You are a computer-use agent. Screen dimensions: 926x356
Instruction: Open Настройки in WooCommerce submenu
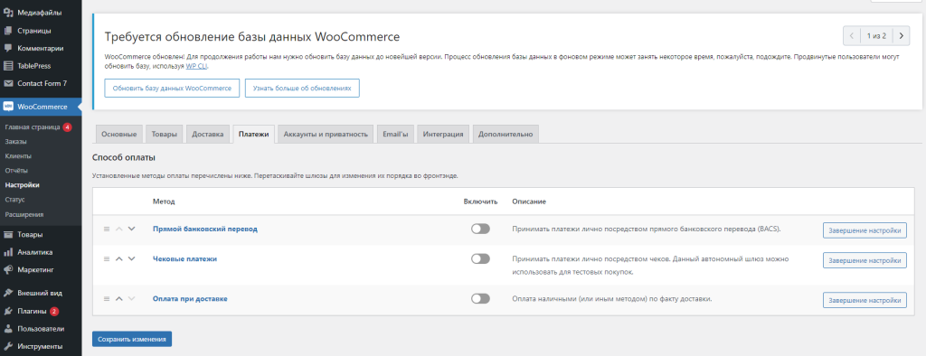[x=22, y=185]
